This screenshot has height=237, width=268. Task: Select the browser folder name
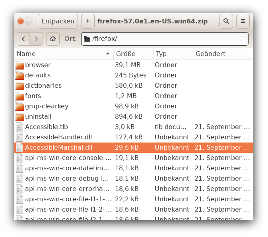point(38,65)
